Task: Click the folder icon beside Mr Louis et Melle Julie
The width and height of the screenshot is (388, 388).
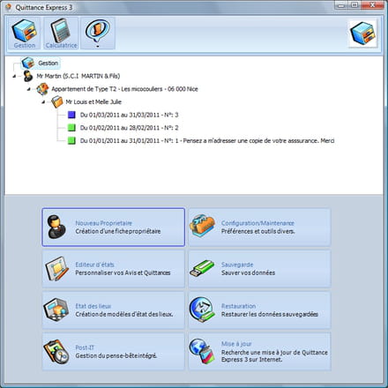Action: [x=57, y=101]
